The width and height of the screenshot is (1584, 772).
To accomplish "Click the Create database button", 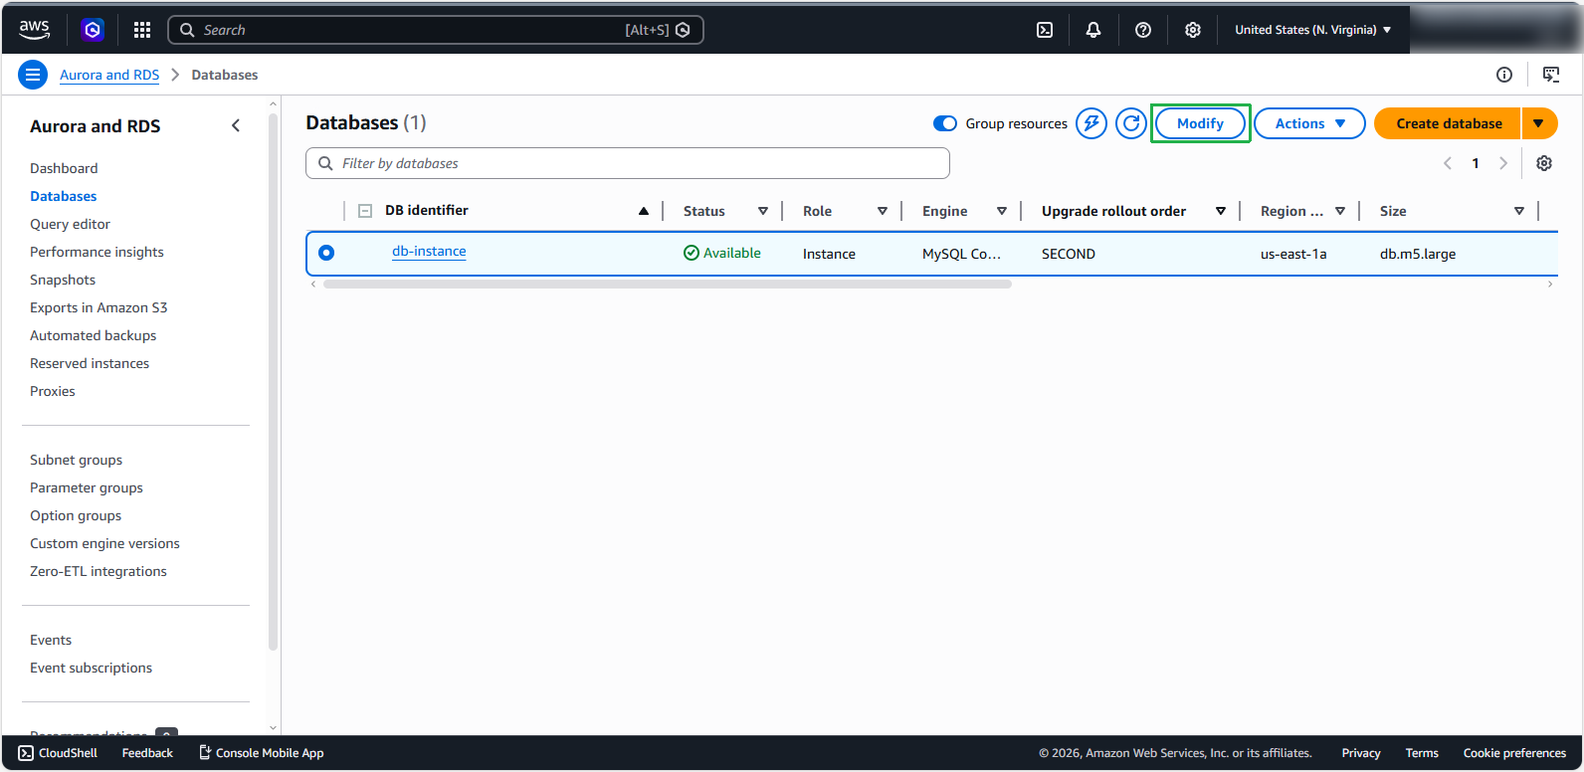I will click(x=1449, y=123).
